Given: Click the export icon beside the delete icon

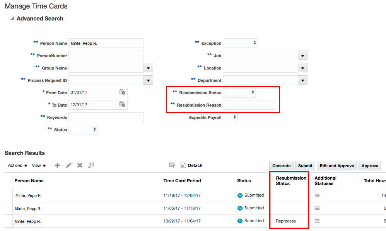Looking at the screenshot, I should tap(91, 165).
